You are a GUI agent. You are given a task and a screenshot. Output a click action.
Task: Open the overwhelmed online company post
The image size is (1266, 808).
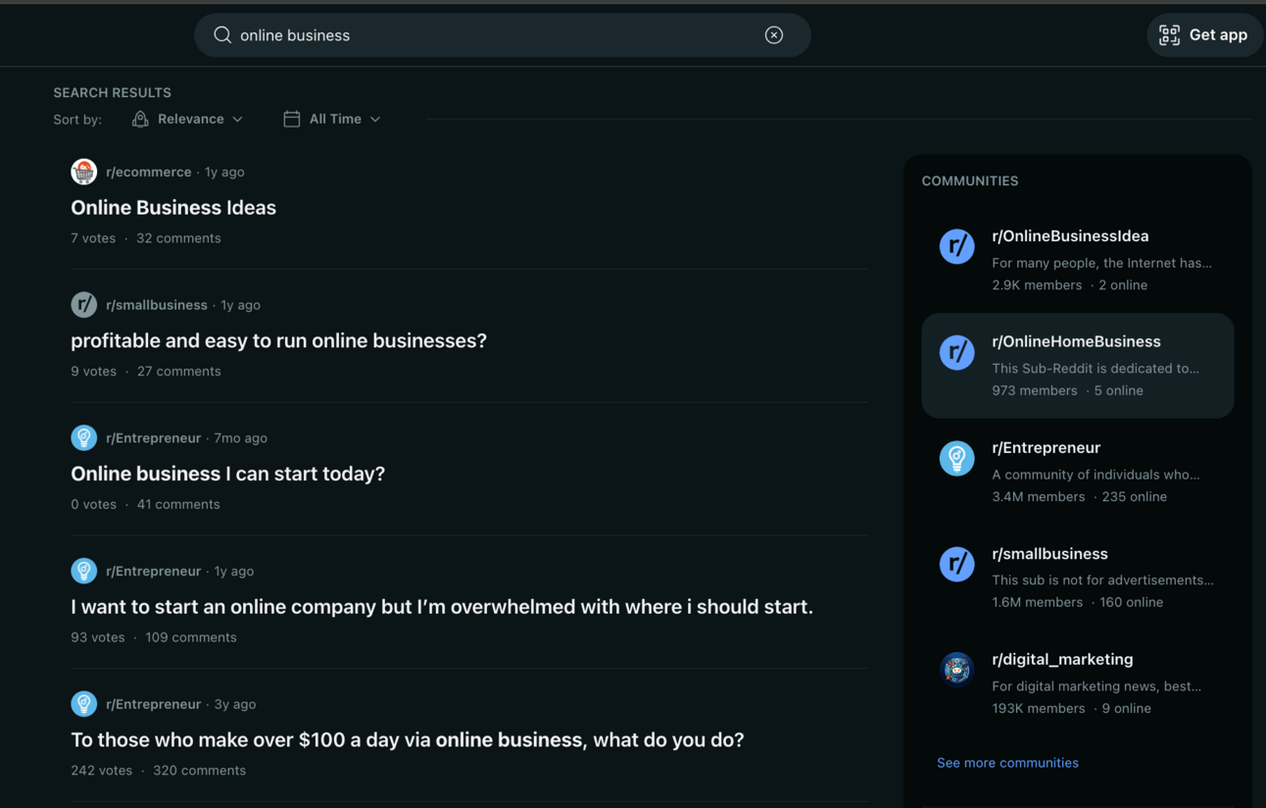pos(441,607)
